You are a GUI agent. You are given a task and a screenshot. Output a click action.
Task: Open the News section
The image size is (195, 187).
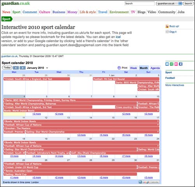(x=6, y=12)
